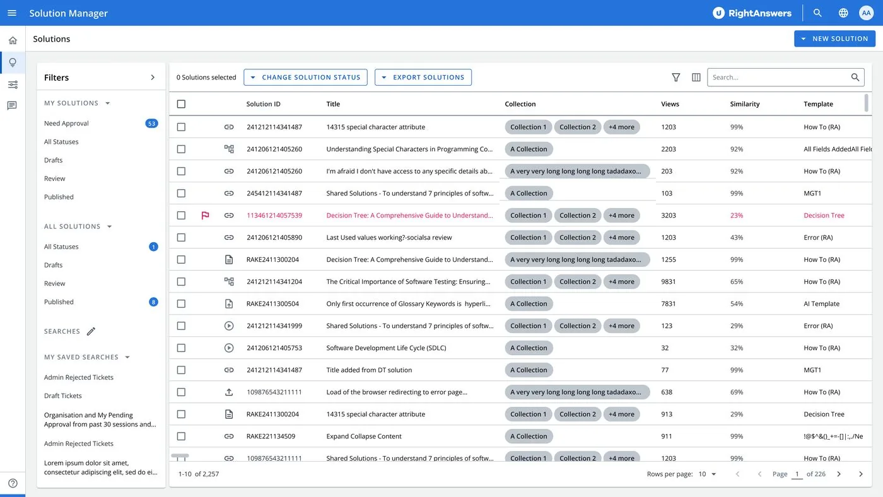Click upload icon for Load of the browser row
The height and width of the screenshot is (497, 883).
[x=229, y=392]
